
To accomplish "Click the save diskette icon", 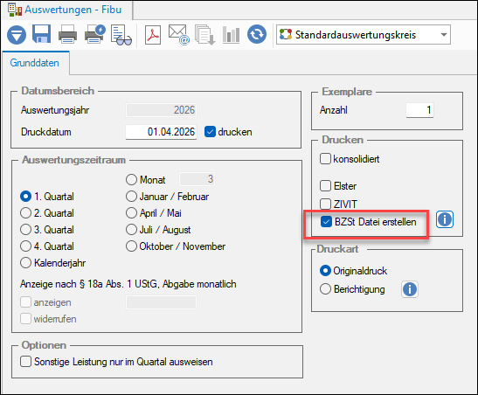I will click(x=41, y=34).
